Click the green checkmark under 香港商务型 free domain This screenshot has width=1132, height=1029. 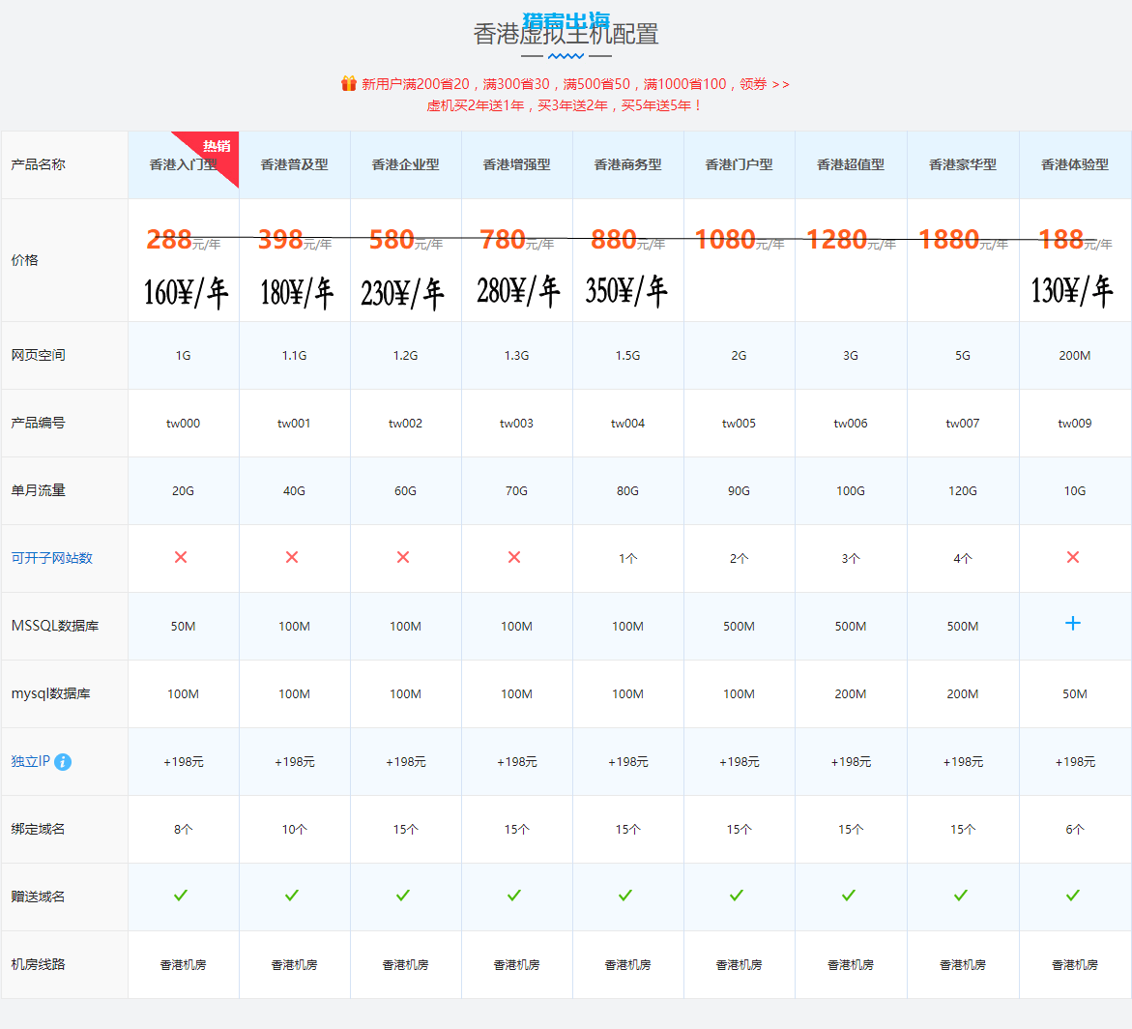click(x=625, y=896)
